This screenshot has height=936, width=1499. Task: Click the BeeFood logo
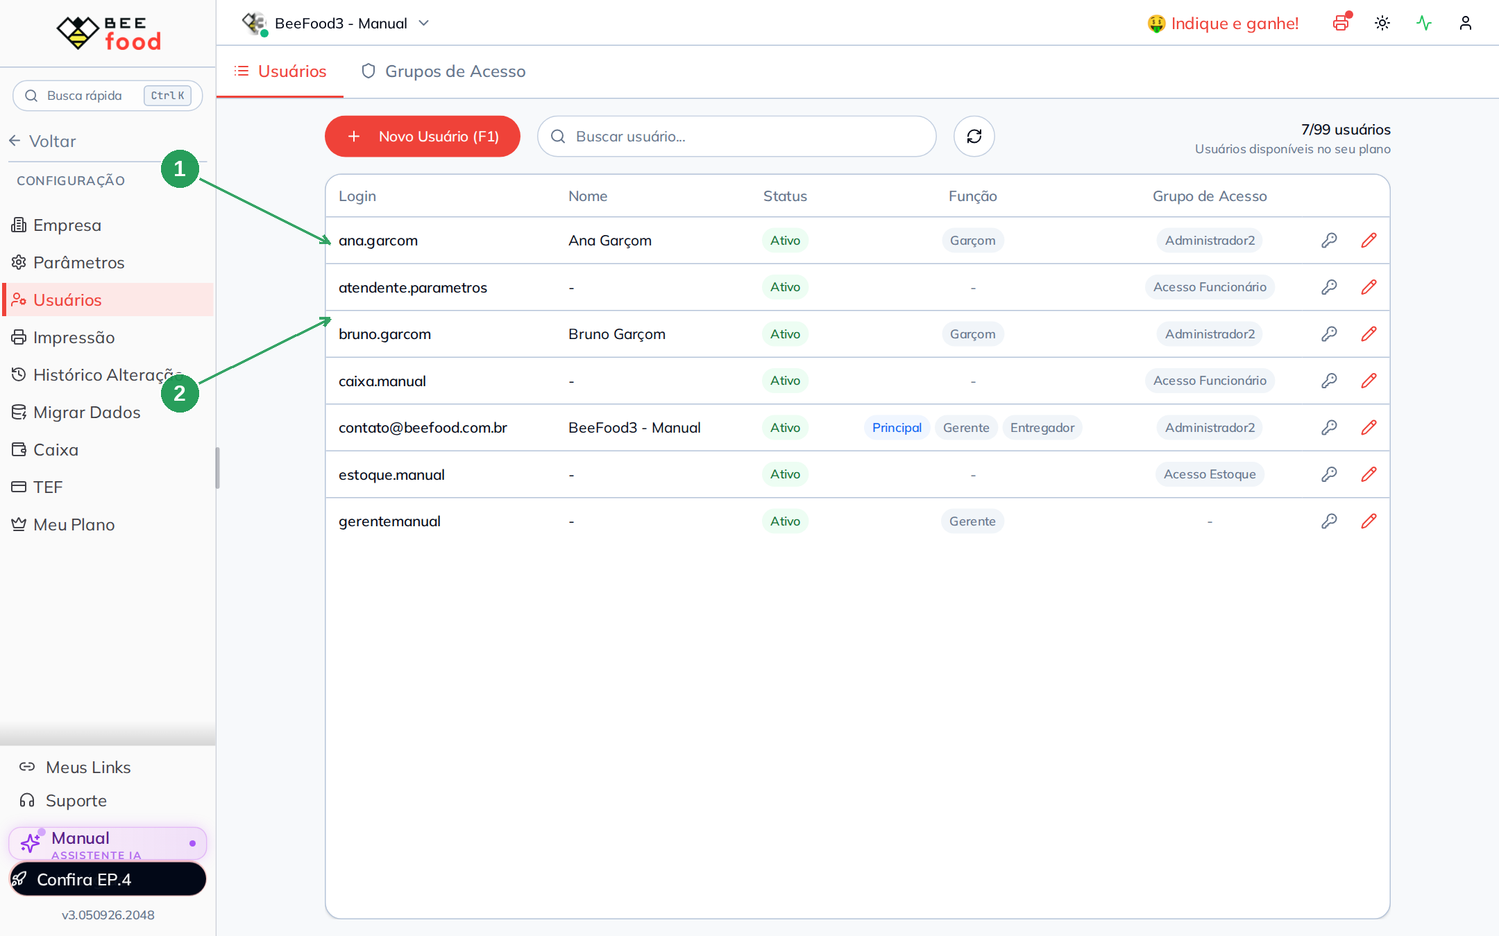tap(109, 33)
